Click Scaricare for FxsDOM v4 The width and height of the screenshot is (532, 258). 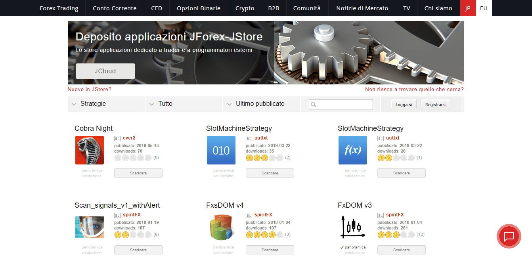270,250
